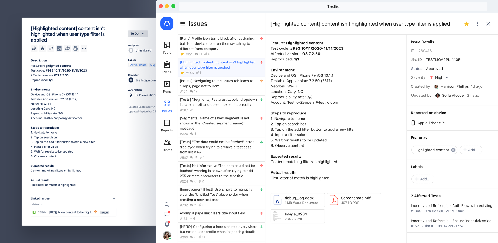This screenshot has width=498, height=243.
Task: Toggle the star on the issue header
Action: point(467,24)
